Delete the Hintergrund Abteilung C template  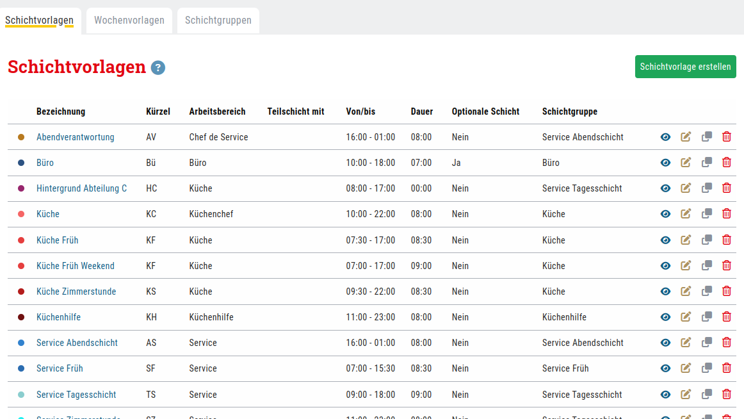pos(727,188)
